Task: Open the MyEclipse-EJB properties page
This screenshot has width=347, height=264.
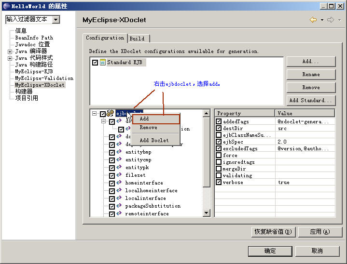Action: (34, 72)
